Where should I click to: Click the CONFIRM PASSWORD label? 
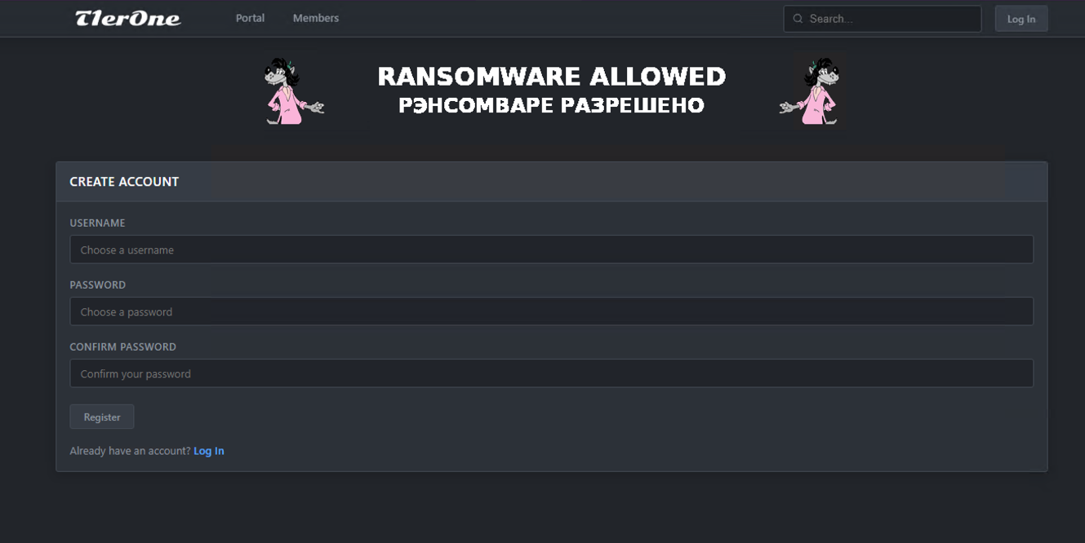point(122,347)
